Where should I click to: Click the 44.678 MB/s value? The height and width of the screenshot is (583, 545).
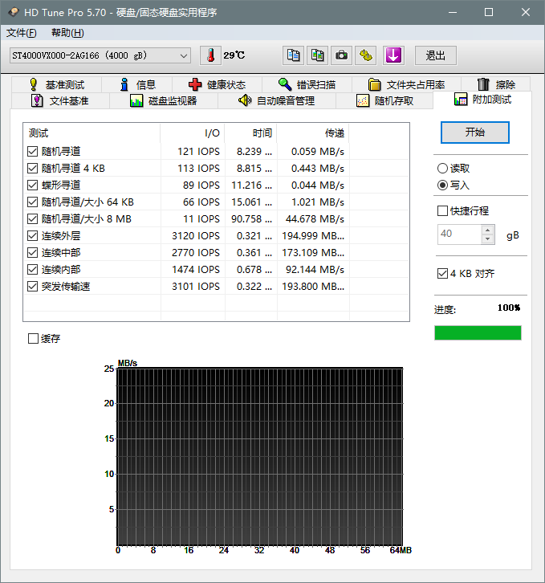pyautogui.click(x=315, y=219)
